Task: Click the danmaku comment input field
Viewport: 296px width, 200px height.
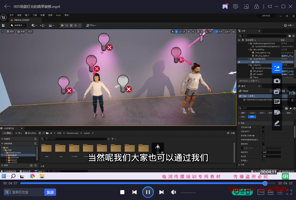Action: pyautogui.click(x=27, y=192)
